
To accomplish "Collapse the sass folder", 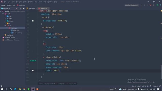I will point(5,26).
